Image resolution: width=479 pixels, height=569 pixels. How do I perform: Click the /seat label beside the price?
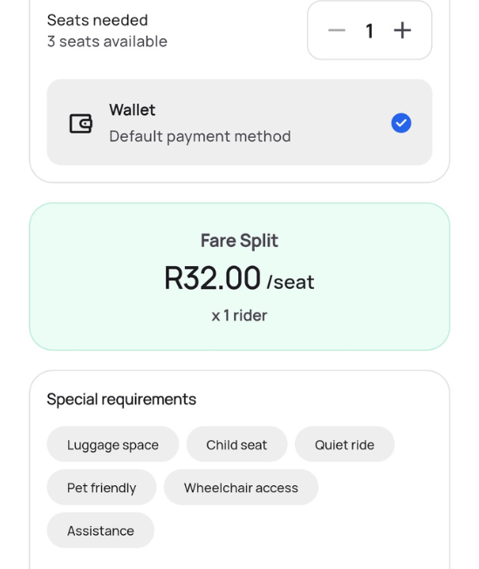(291, 282)
